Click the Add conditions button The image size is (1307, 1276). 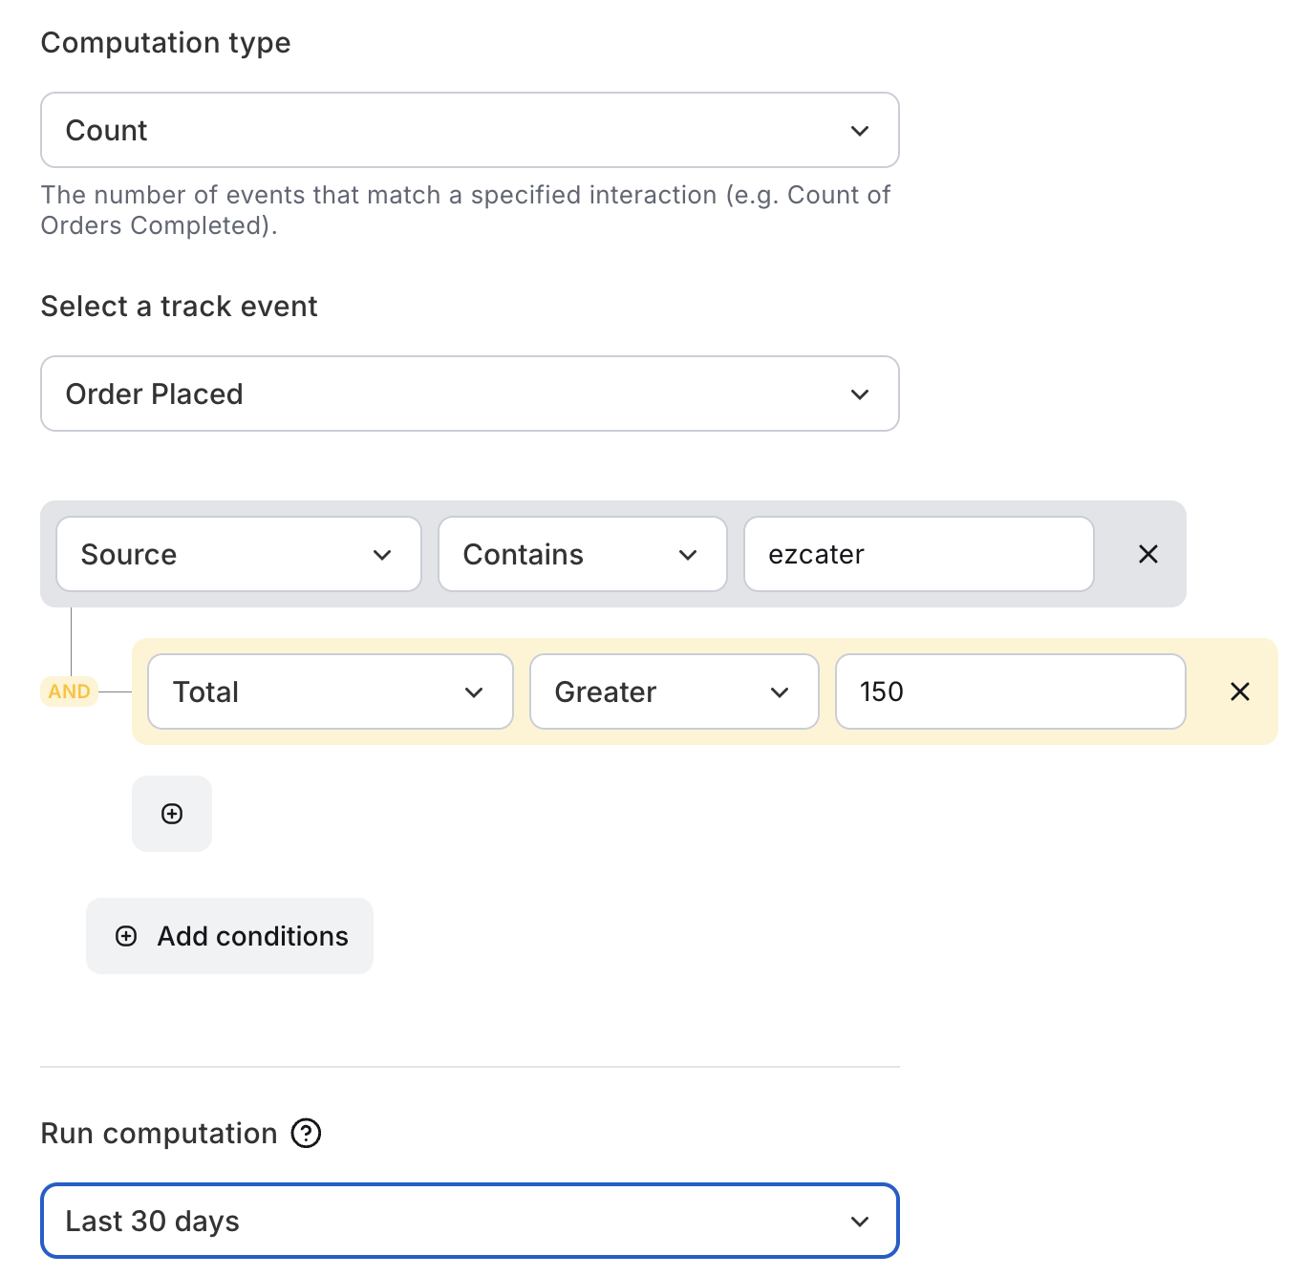[x=229, y=936]
